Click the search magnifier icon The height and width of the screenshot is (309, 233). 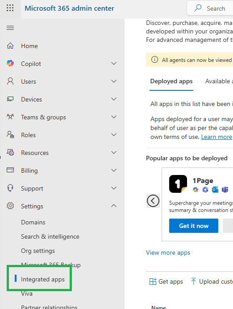pyautogui.click(x=198, y=8)
